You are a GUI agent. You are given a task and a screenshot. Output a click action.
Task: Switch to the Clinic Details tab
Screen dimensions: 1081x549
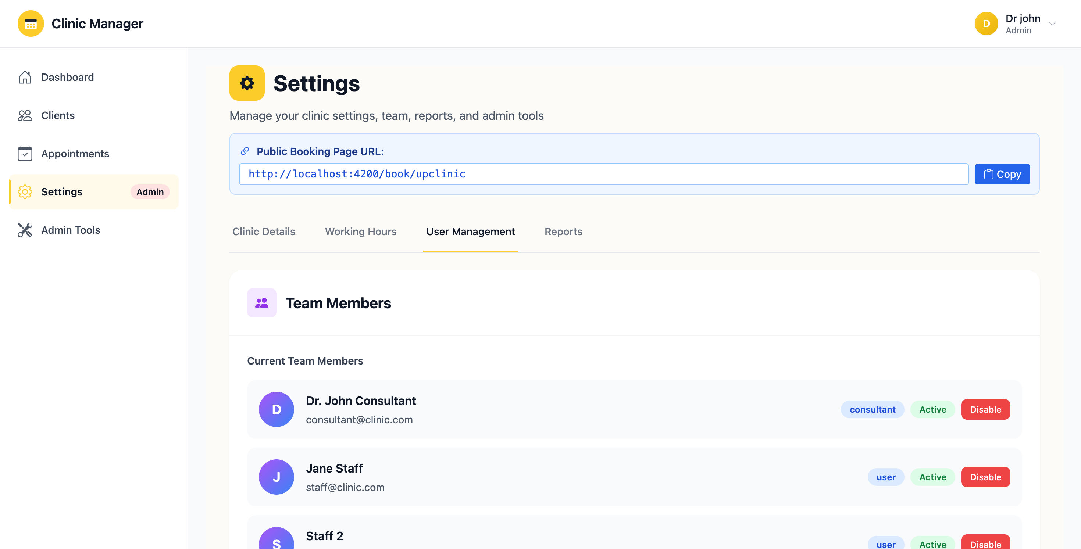tap(264, 232)
